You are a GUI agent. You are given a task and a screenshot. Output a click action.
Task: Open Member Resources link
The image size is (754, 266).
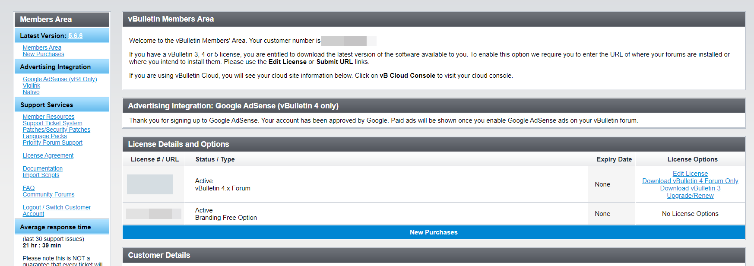coord(48,117)
